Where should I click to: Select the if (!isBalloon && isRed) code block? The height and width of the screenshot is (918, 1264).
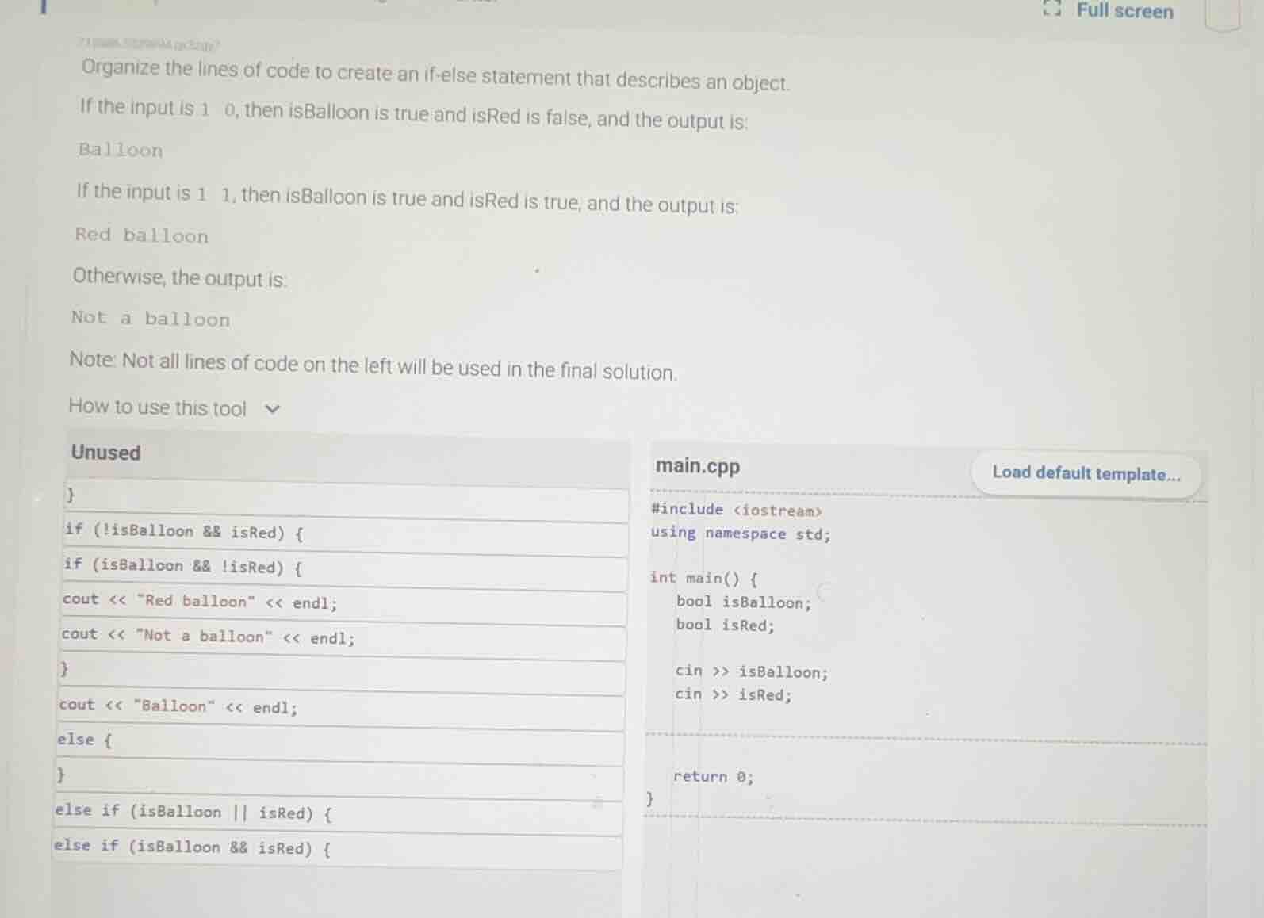tap(346, 533)
